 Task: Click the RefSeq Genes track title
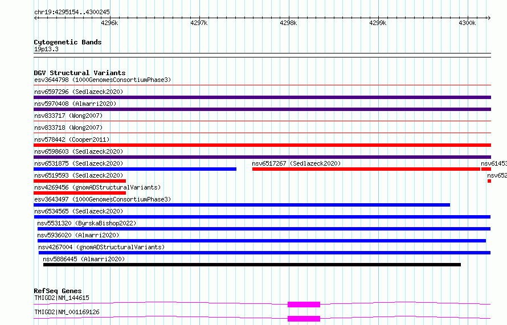pos(58,291)
